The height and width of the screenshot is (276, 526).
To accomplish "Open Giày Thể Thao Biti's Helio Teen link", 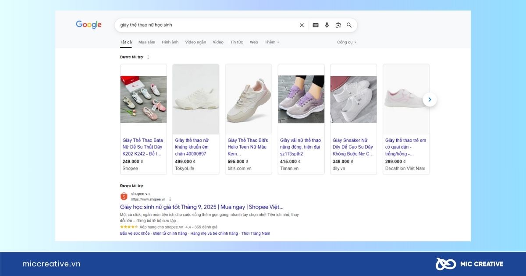I will point(247,147).
